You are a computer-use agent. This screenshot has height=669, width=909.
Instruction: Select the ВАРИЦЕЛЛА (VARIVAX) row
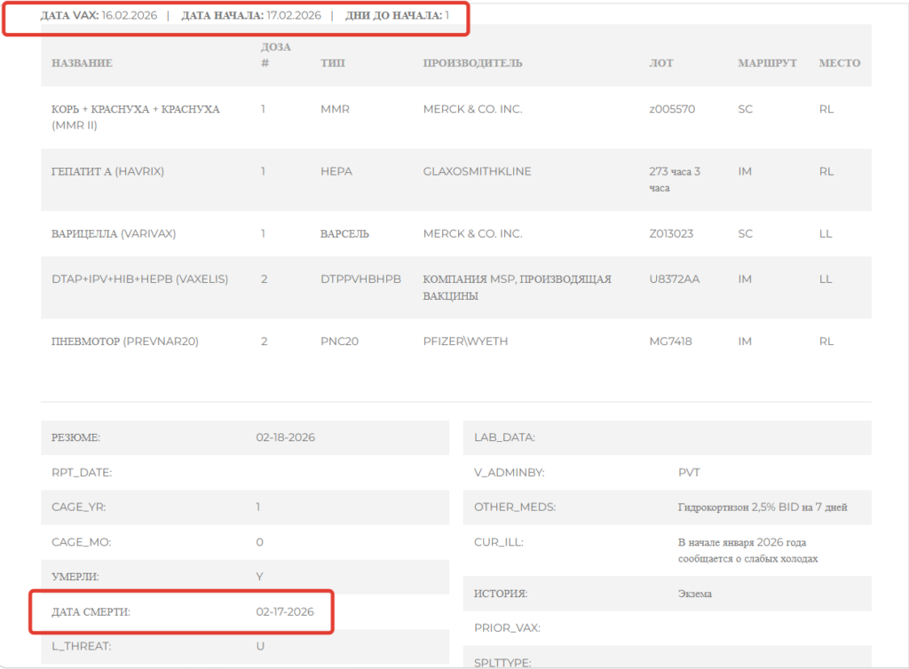coord(456,233)
